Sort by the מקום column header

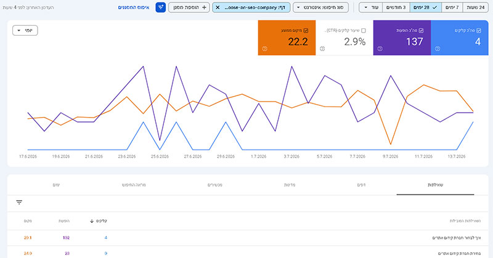(x=28, y=221)
